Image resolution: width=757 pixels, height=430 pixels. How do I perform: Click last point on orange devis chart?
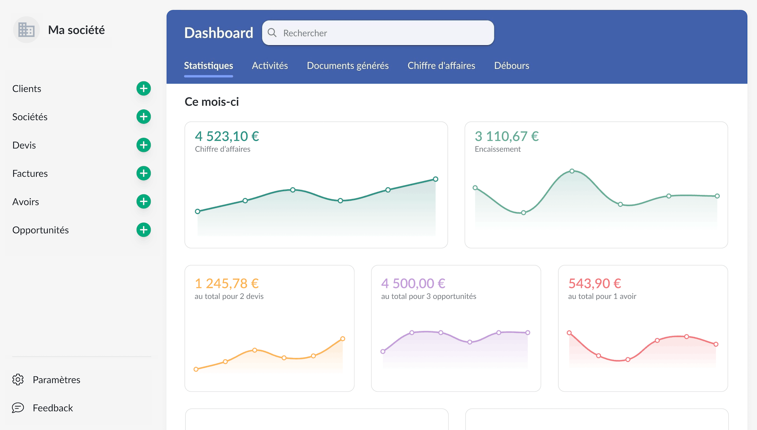pos(343,339)
